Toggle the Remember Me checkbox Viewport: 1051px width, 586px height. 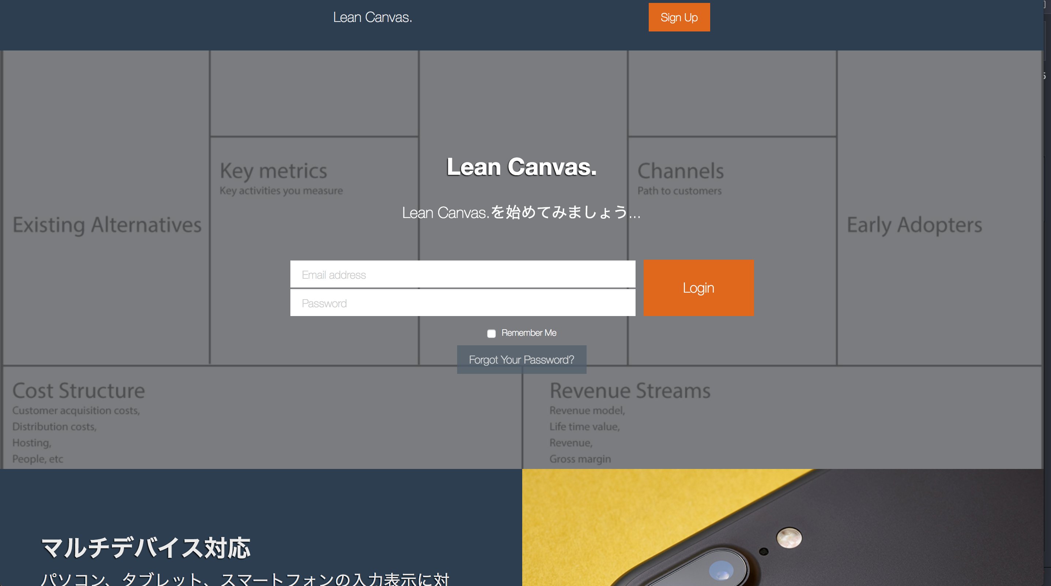coord(491,333)
